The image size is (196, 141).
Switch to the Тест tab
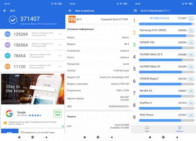147,129
